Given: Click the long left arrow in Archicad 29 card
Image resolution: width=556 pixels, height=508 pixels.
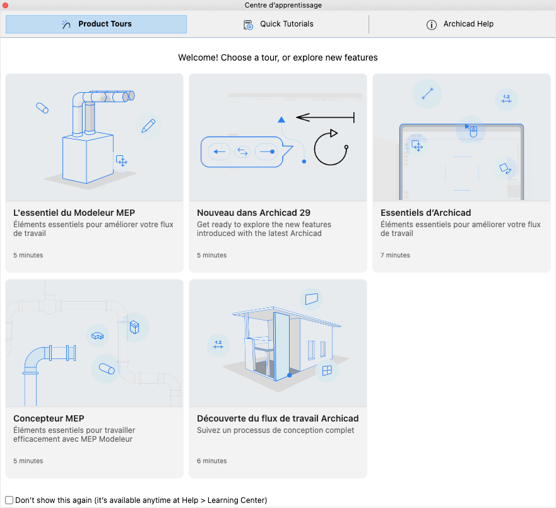Looking at the screenshot, I should pos(325,117).
